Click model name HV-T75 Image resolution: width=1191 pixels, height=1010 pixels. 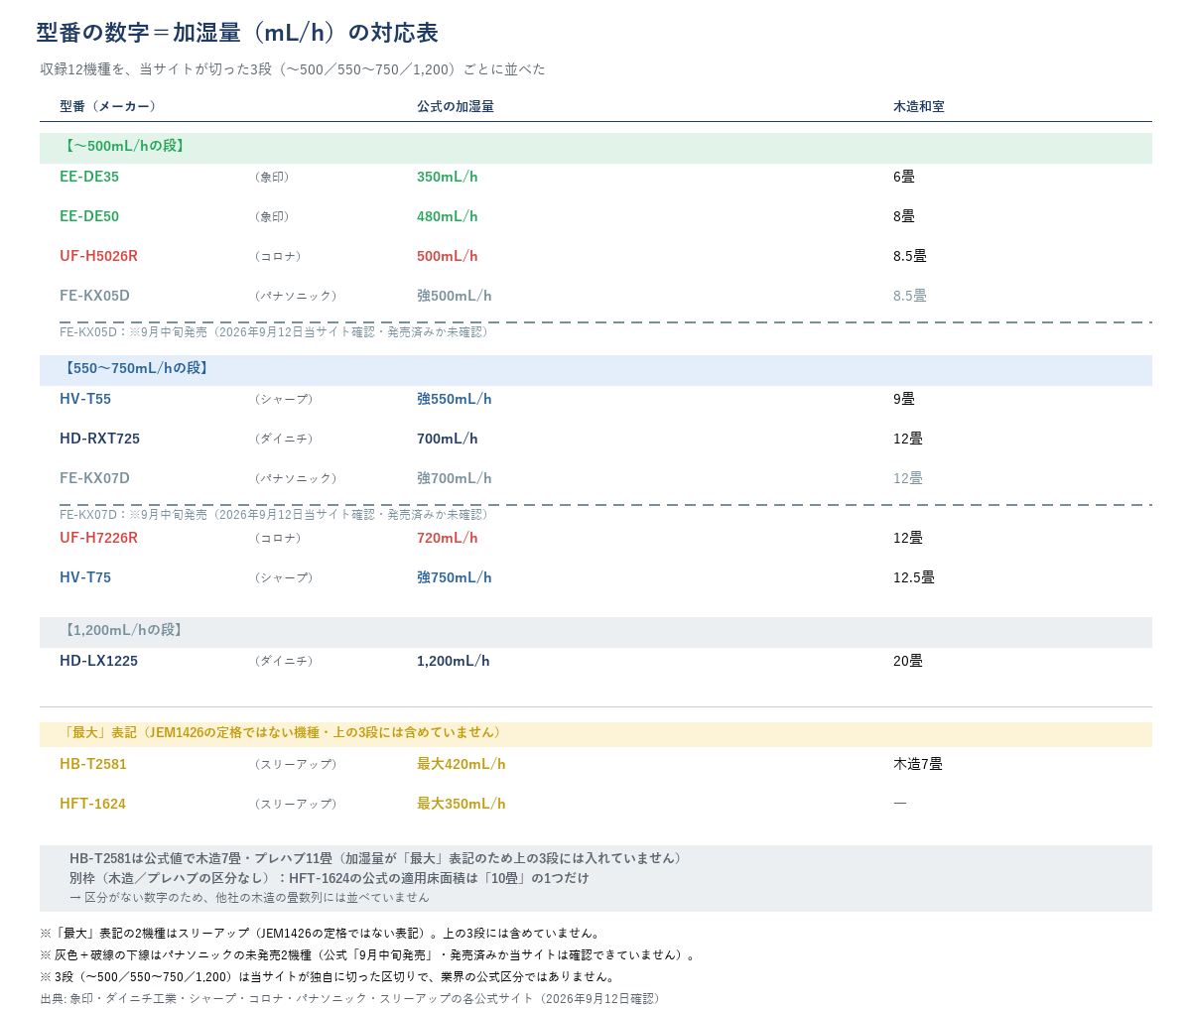point(85,577)
